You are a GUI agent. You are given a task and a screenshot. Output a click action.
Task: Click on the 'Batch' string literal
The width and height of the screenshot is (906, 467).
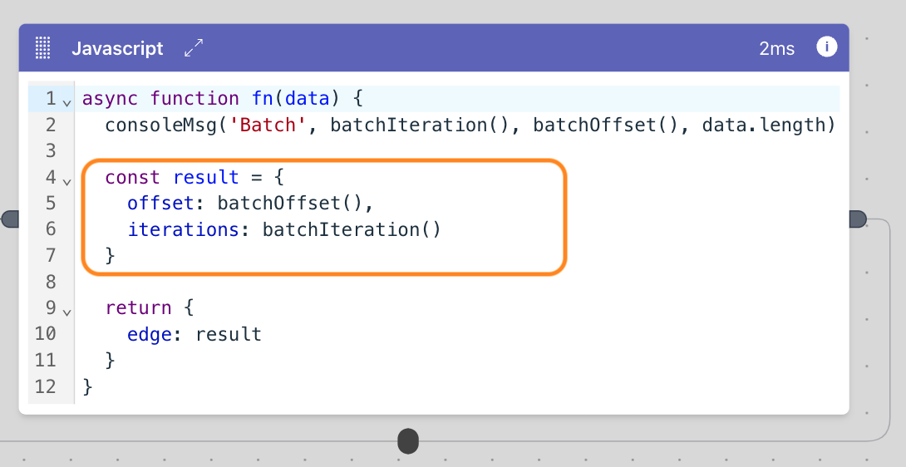tap(268, 125)
